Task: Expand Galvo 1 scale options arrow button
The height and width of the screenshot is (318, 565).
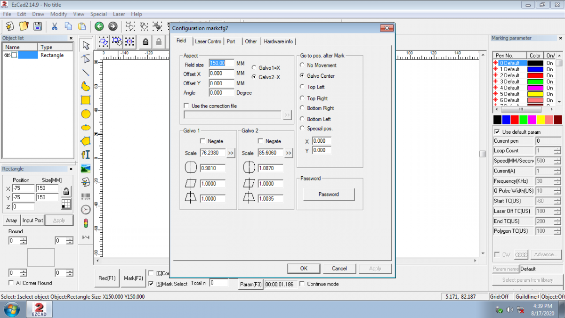Action: point(231,153)
